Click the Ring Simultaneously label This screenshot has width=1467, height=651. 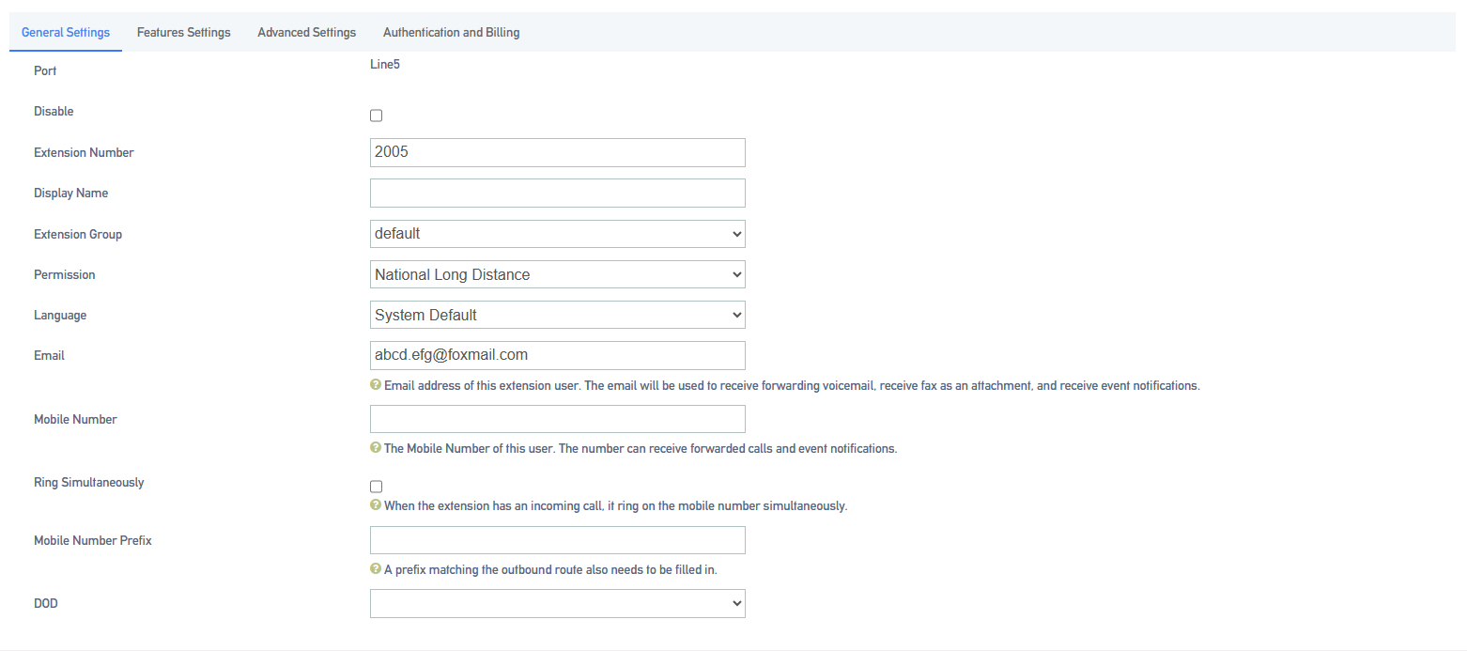point(89,482)
